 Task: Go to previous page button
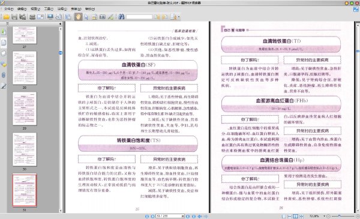[152, 216]
